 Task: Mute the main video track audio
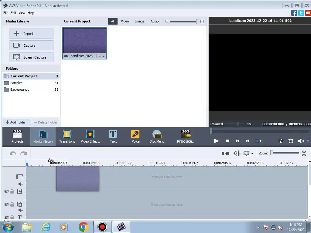[20, 184]
